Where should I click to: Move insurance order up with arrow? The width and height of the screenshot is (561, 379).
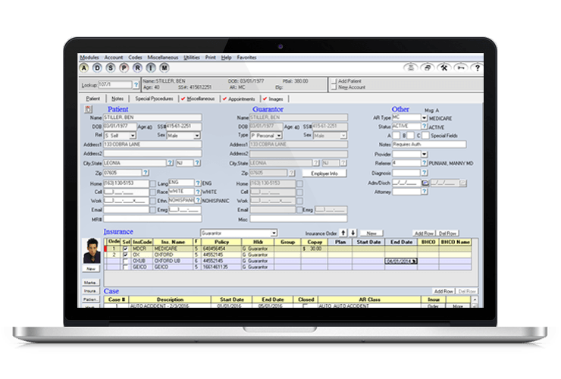tap(342, 233)
